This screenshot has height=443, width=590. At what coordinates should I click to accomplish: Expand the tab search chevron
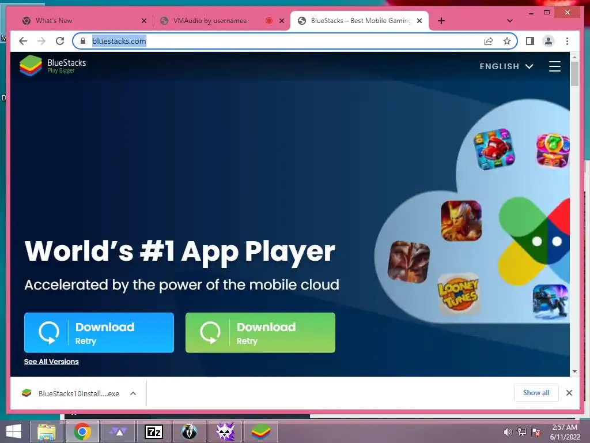point(509,21)
